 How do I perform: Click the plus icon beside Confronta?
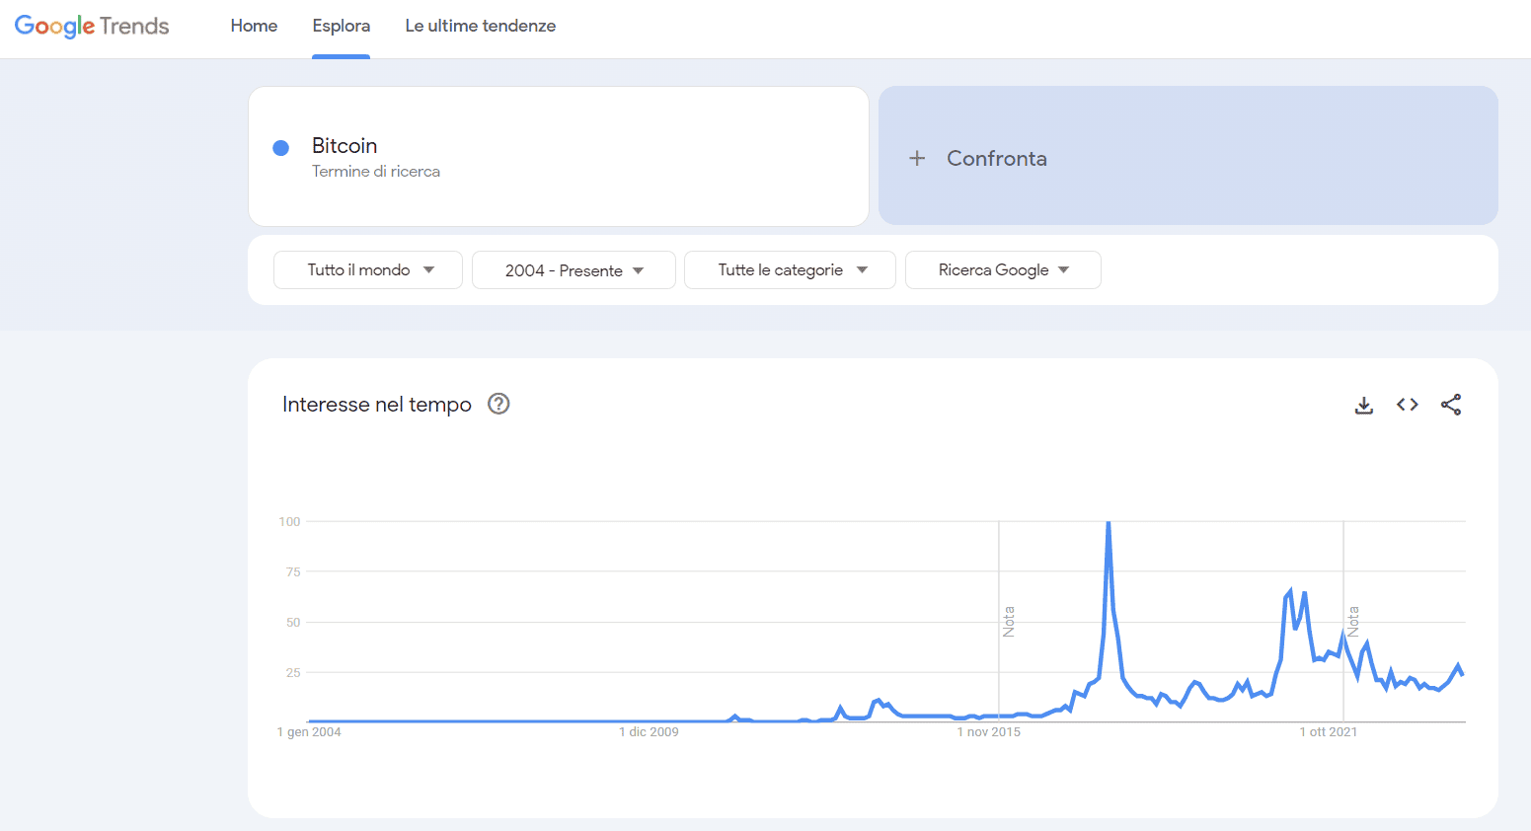pos(917,158)
